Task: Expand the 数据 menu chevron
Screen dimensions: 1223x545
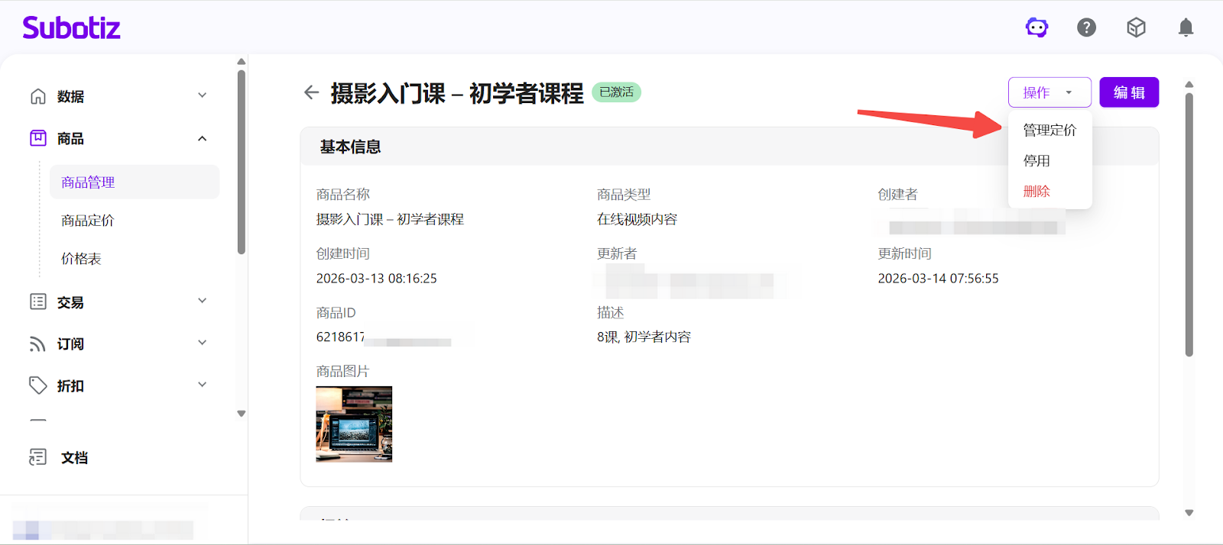Action: (202, 95)
